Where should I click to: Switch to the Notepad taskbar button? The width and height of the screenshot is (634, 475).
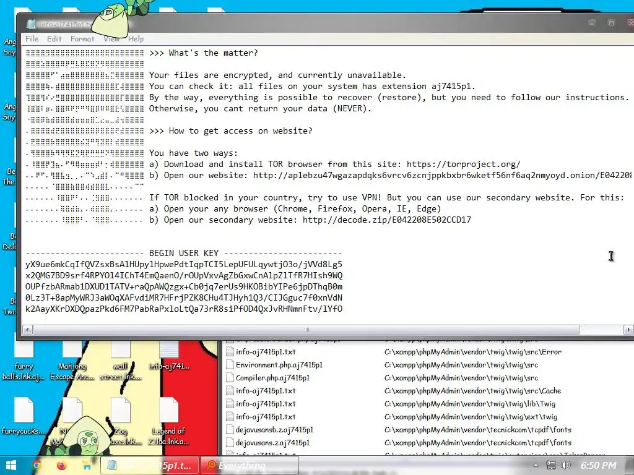point(150,465)
